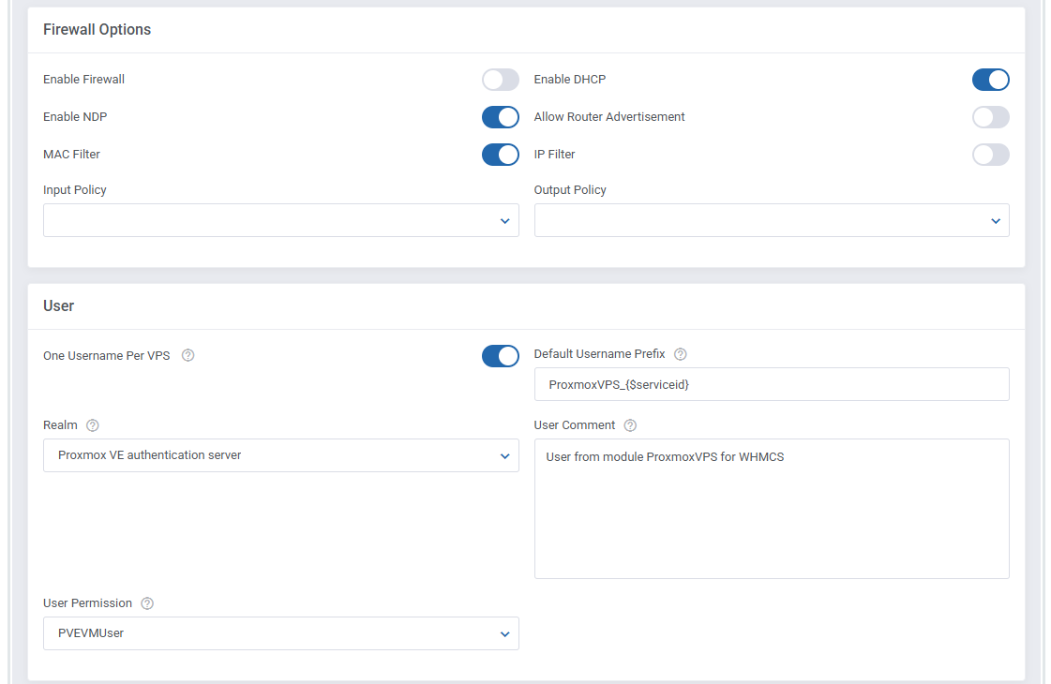Enable Allow Router Advertisement toggle
Screen dimensions: 1051x684
(991, 117)
